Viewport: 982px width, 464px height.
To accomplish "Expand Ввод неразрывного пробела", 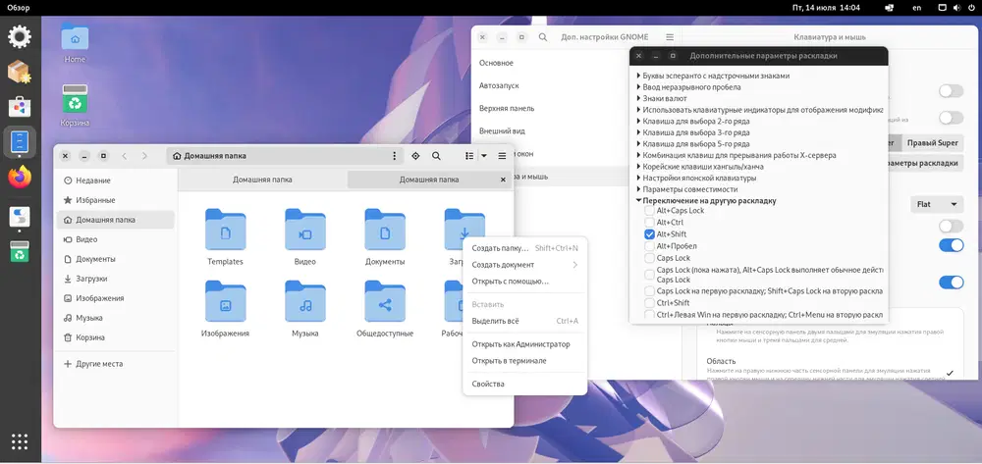I will [638, 87].
